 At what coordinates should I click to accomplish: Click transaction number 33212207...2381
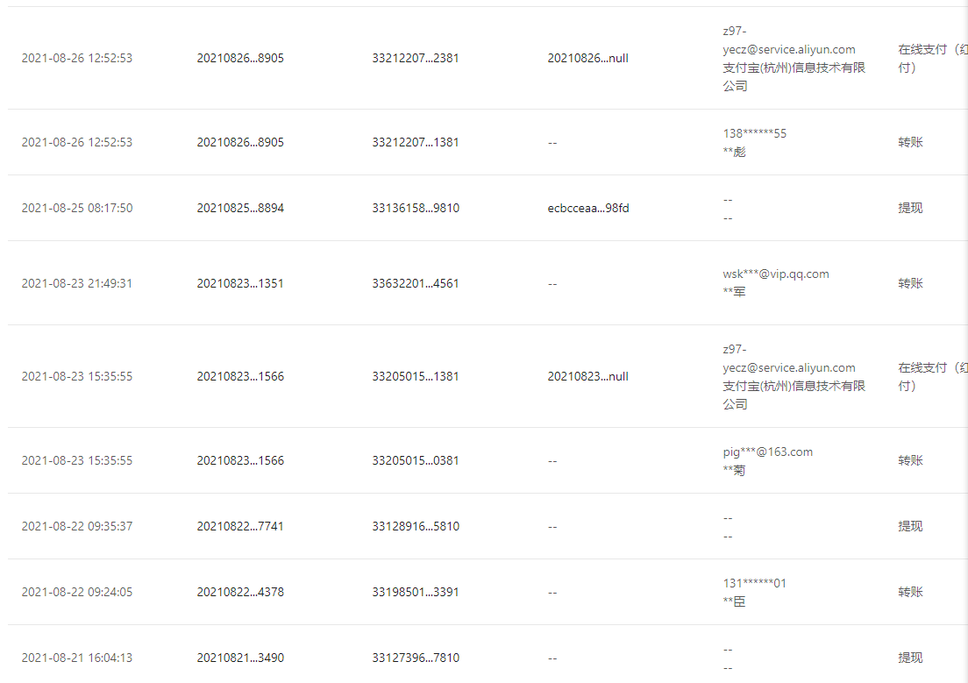[415, 58]
